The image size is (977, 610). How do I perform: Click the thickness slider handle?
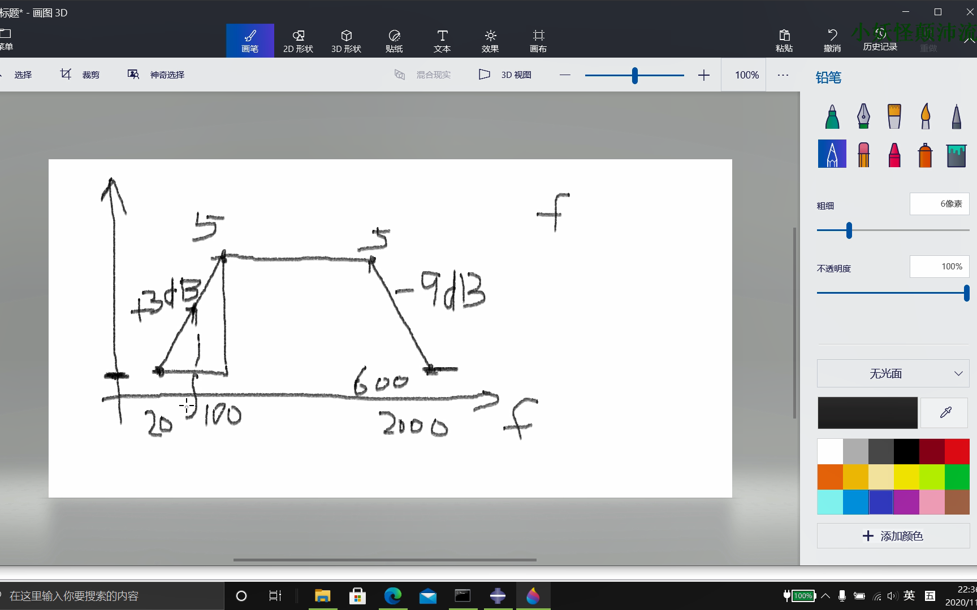coord(849,230)
